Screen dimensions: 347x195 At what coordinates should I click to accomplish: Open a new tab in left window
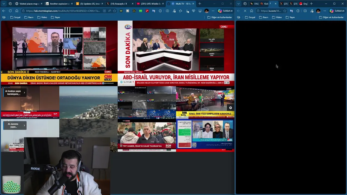[x=200, y=4]
